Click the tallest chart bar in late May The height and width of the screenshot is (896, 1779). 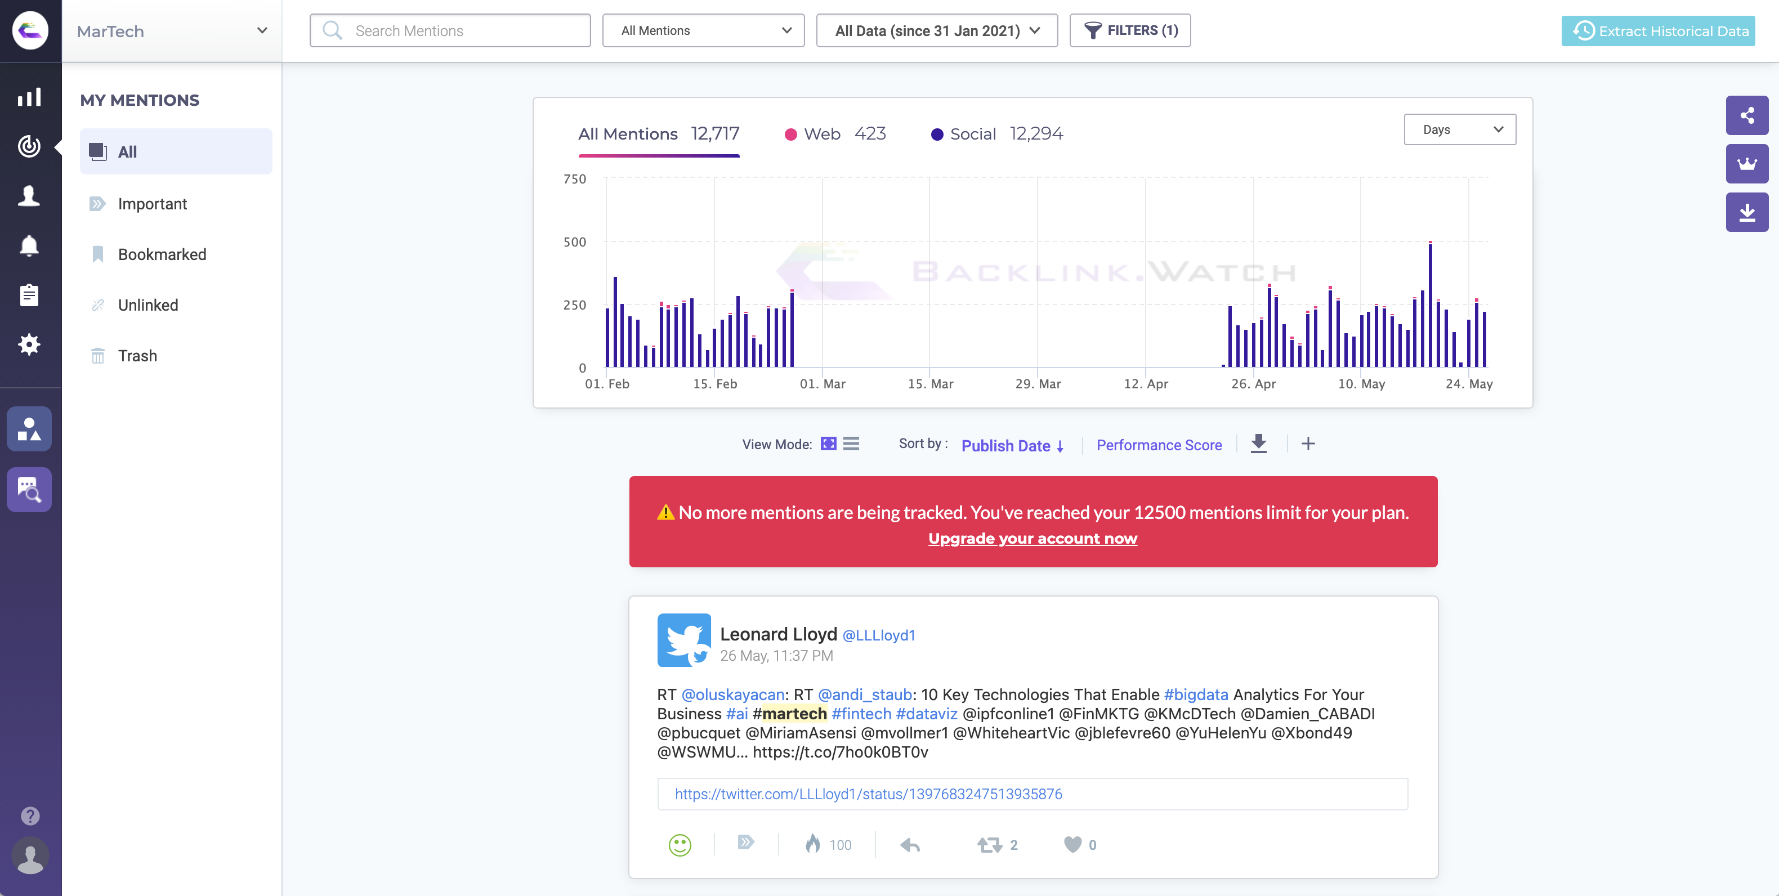[1429, 304]
